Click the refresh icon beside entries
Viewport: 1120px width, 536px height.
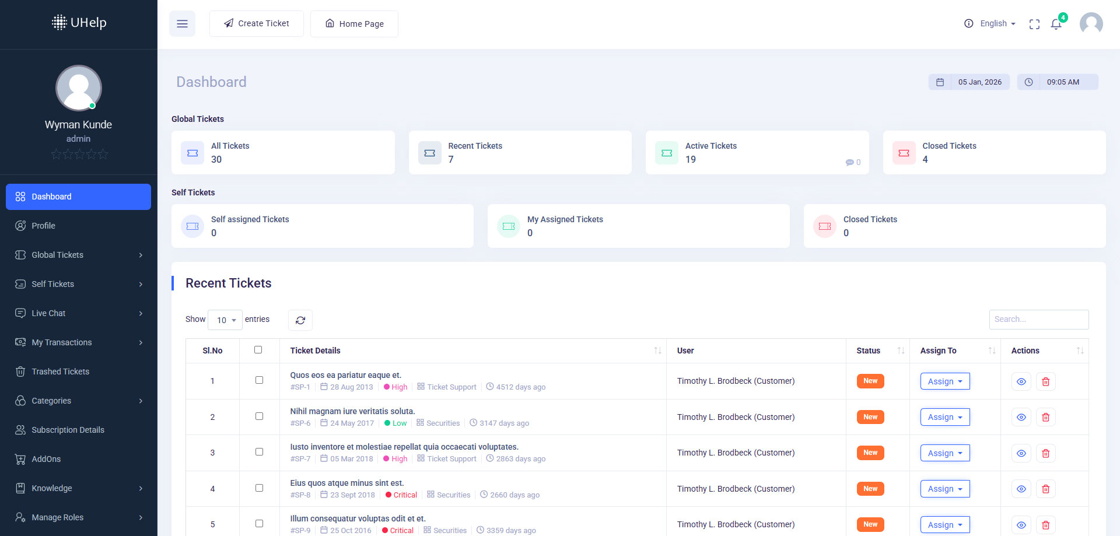pos(300,320)
